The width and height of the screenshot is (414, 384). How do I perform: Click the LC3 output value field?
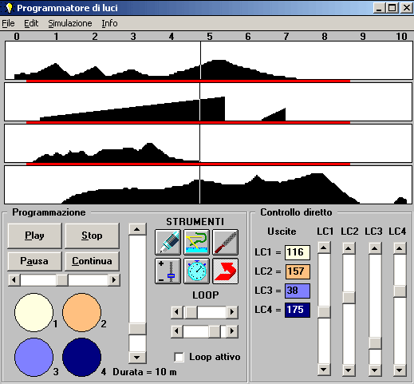(298, 291)
